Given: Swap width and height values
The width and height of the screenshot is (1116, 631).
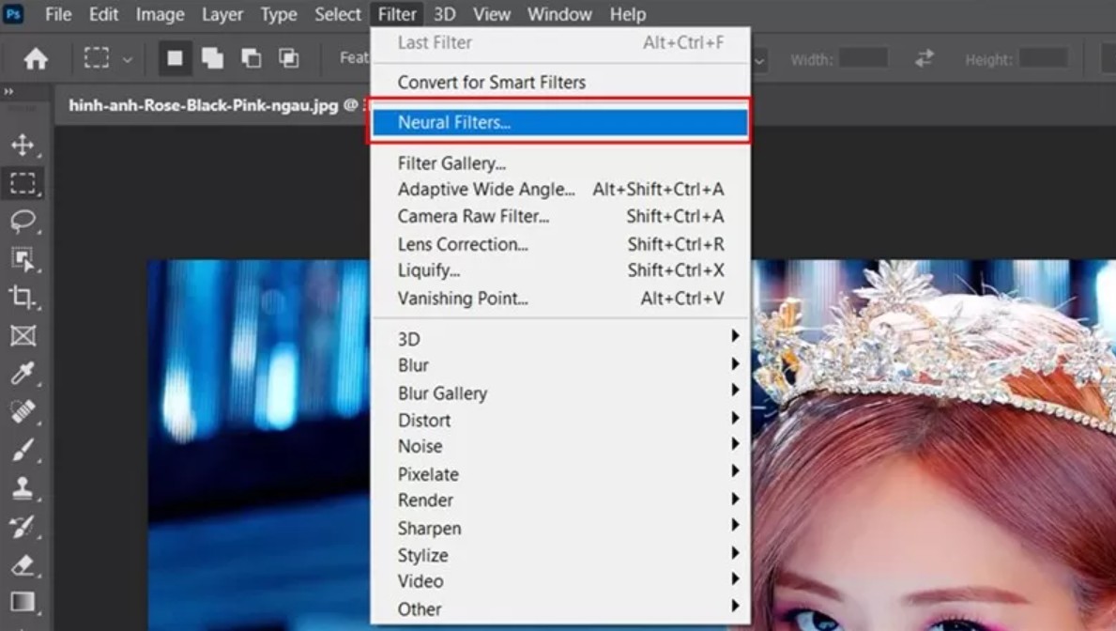Looking at the screenshot, I should tap(925, 59).
